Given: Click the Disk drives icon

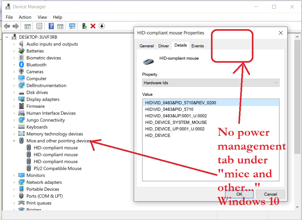Looking at the screenshot, I should [x=22, y=92].
